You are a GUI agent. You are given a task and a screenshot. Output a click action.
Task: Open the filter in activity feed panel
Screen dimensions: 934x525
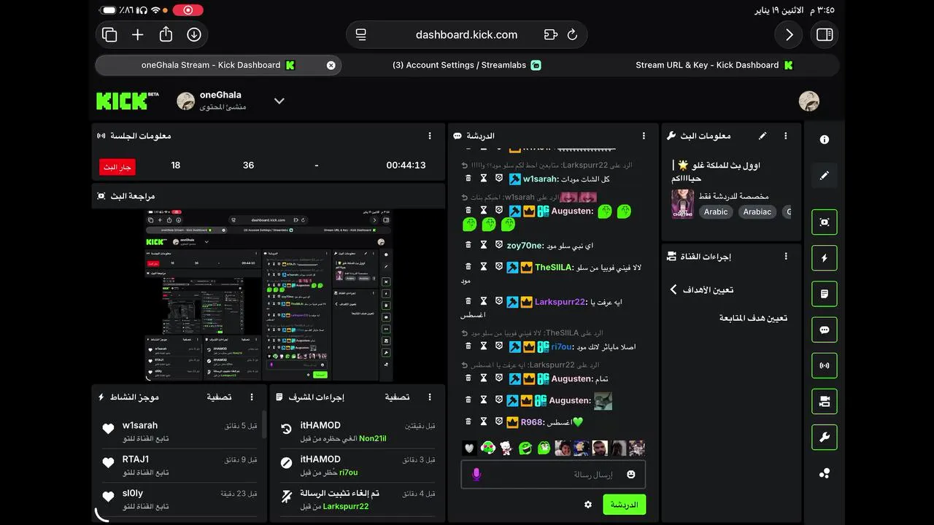coord(219,397)
